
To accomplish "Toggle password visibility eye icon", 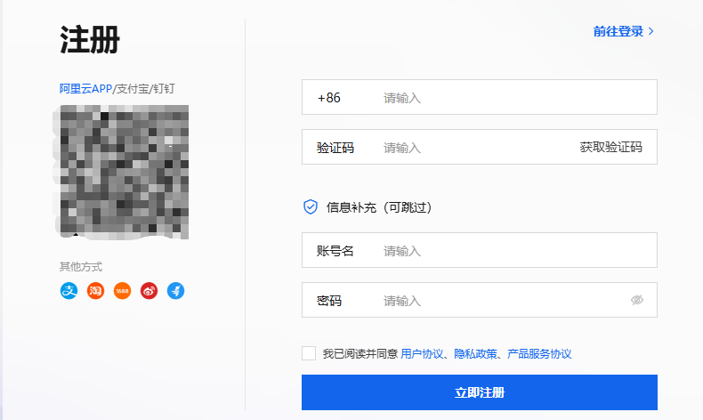I will point(636,301).
